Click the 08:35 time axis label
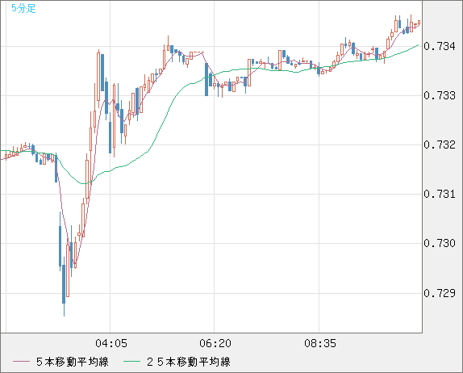Image resolution: width=463 pixels, height=373 pixels. click(320, 343)
